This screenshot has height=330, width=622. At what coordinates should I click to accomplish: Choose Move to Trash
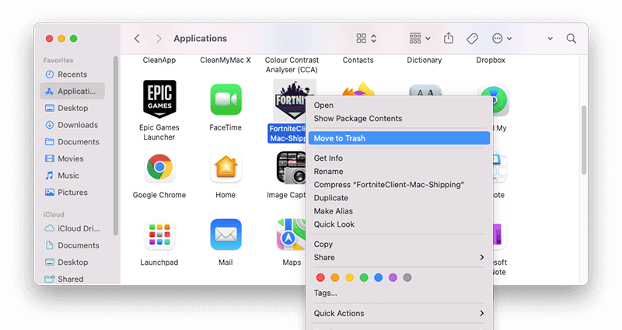399,138
